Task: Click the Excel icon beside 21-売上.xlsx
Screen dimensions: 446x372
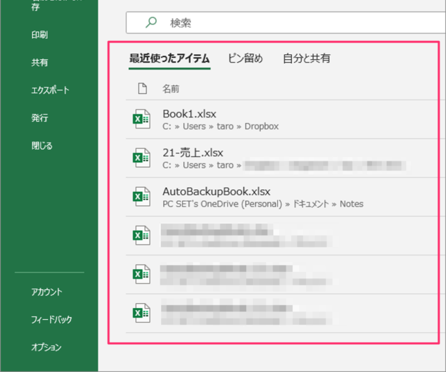Action: (141, 159)
